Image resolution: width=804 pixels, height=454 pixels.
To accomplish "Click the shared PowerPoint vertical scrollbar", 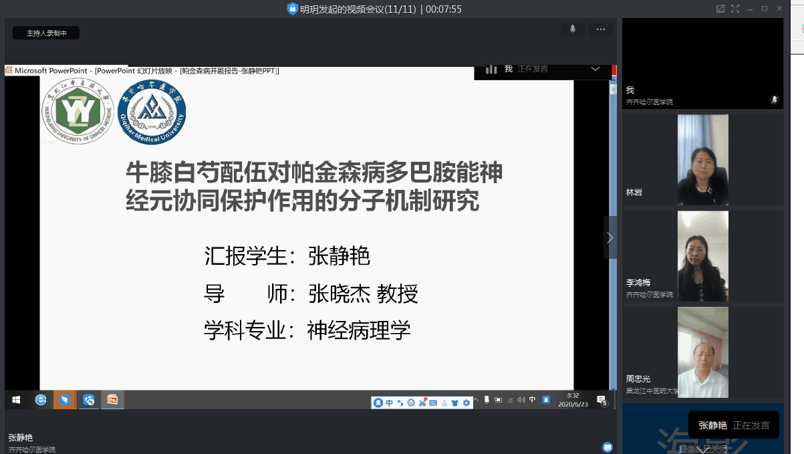I will click(x=613, y=234).
